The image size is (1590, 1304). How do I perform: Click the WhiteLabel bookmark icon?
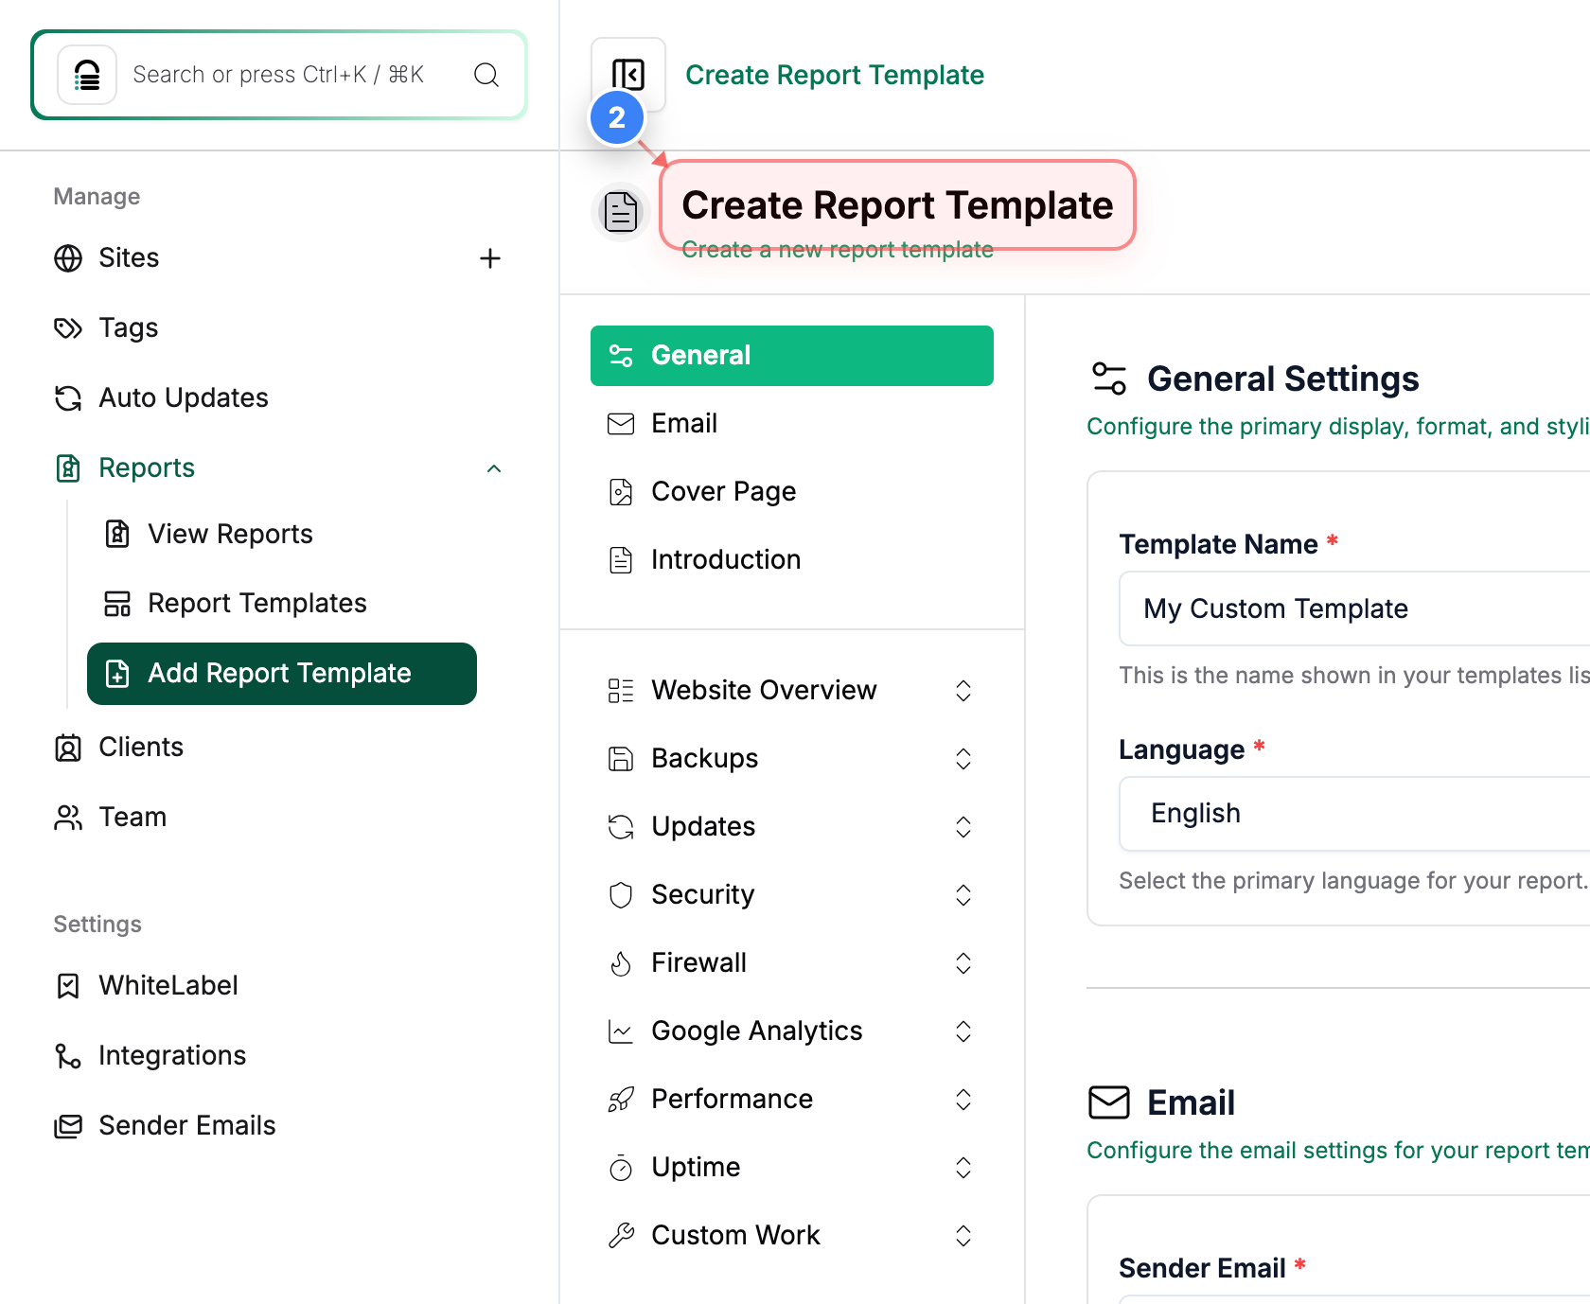[68, 986]
